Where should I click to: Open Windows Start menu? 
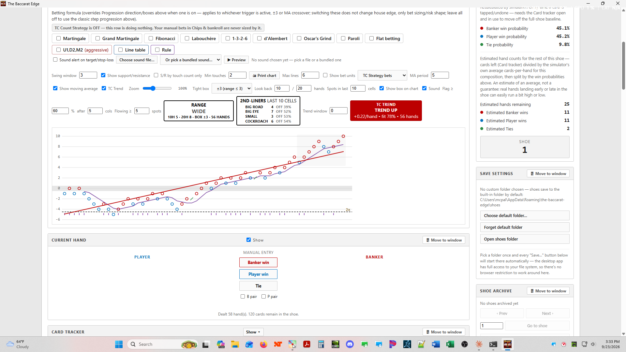point(119,344)
